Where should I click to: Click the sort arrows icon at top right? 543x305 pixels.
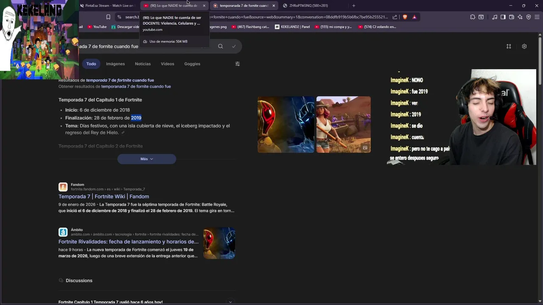[x=509, y=46]
